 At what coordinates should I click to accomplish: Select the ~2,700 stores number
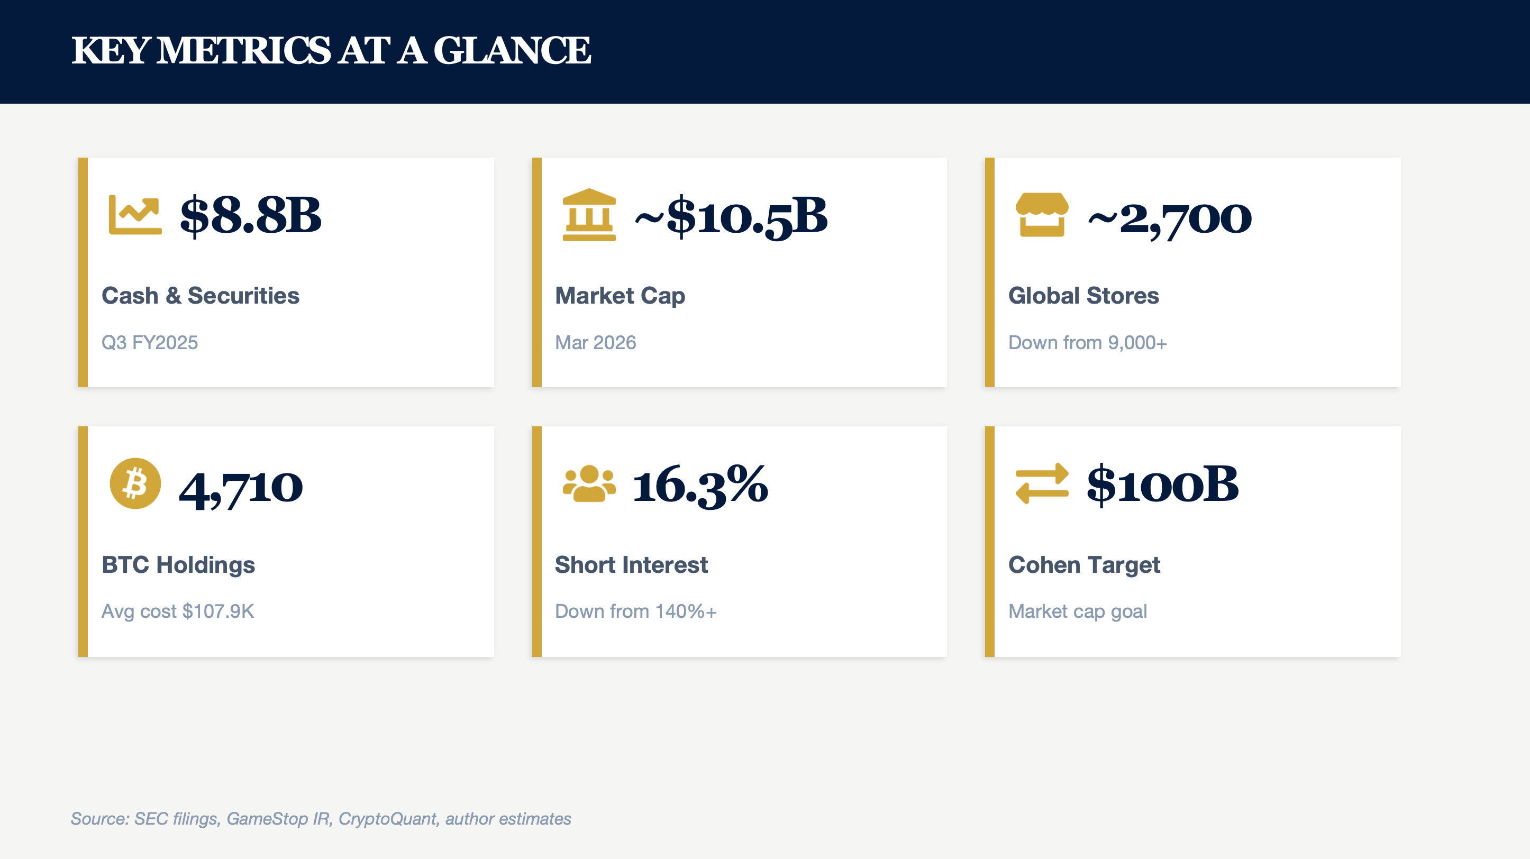point(1170,218)
